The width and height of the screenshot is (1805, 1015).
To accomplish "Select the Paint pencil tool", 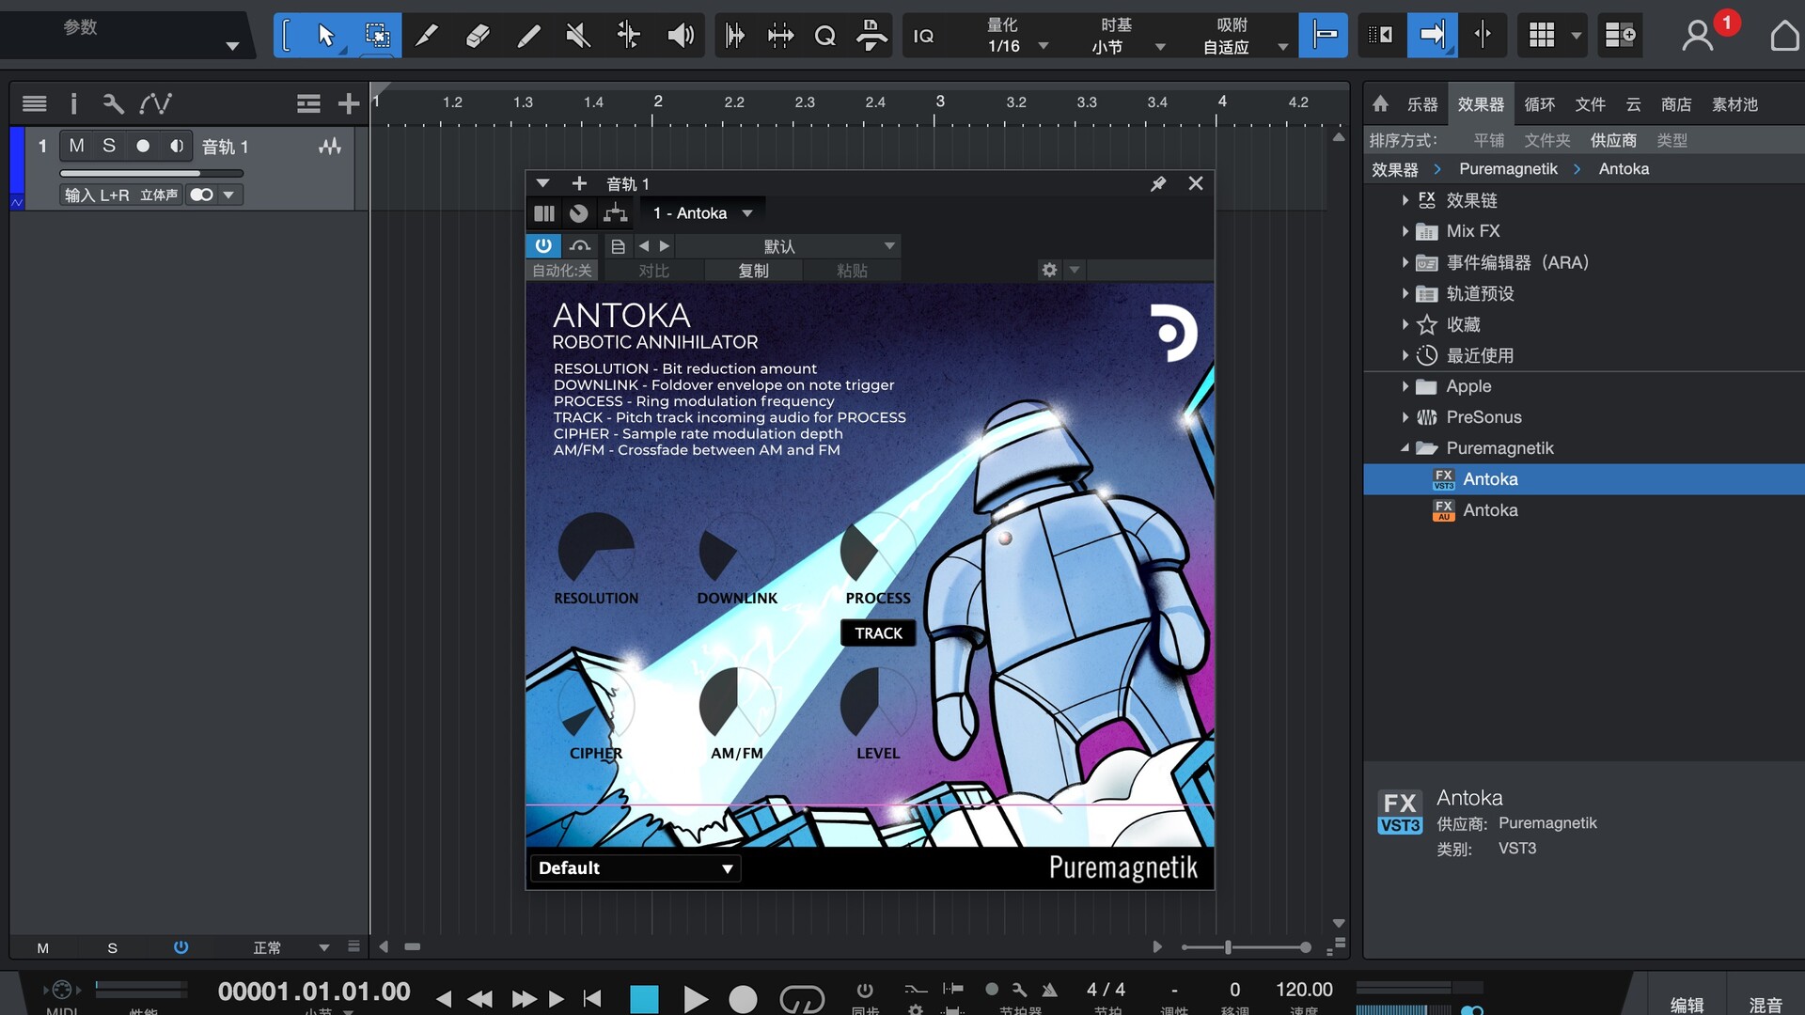I will [427, 36].
